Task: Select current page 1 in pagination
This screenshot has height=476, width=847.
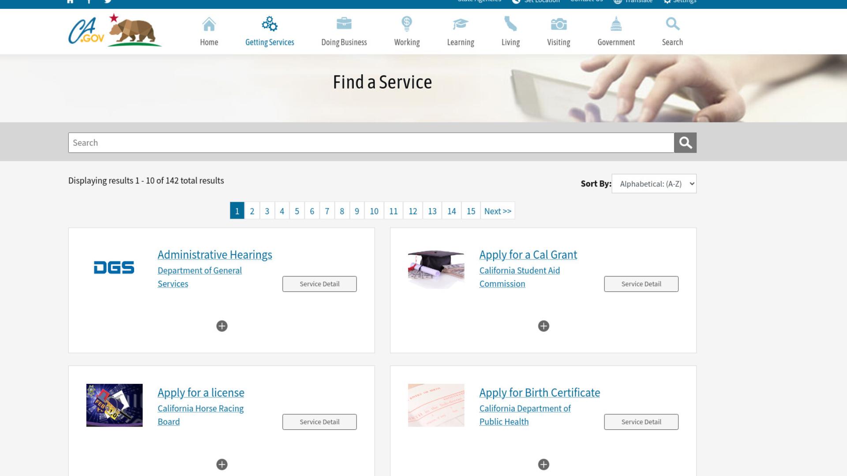Action: pyautogui.click(x=237, y=211)
